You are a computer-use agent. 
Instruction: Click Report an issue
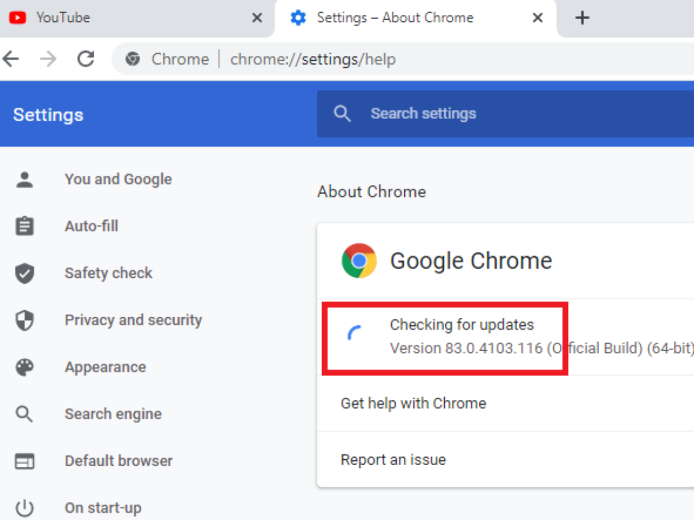tap(393, 460)
